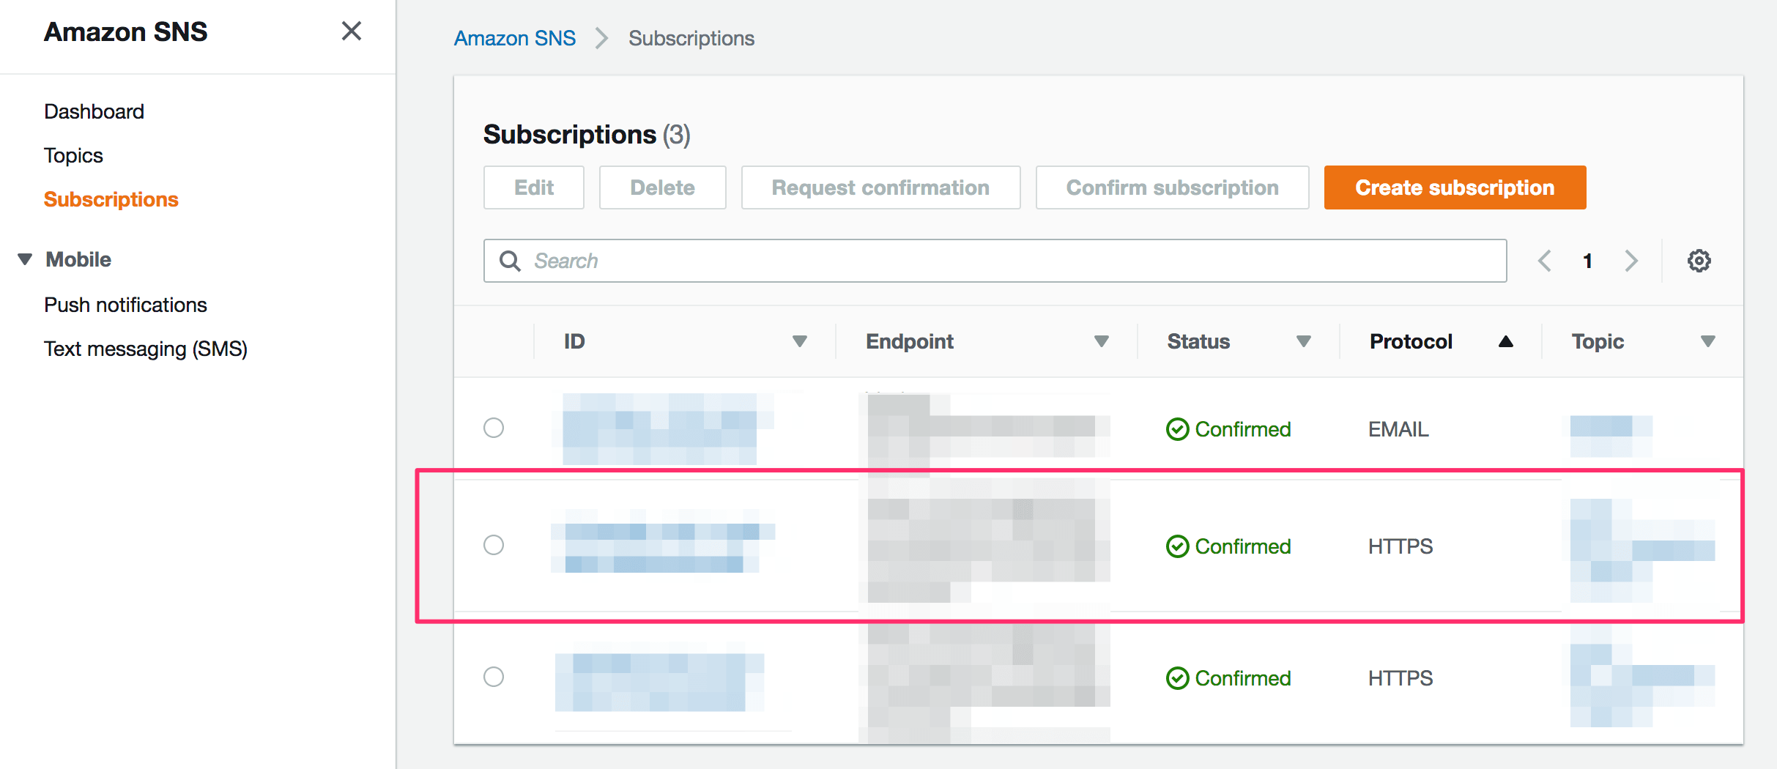Open Subscriptions in the sidebar
The width and height of the screenshot is (1777, 769).
(111, 199)
